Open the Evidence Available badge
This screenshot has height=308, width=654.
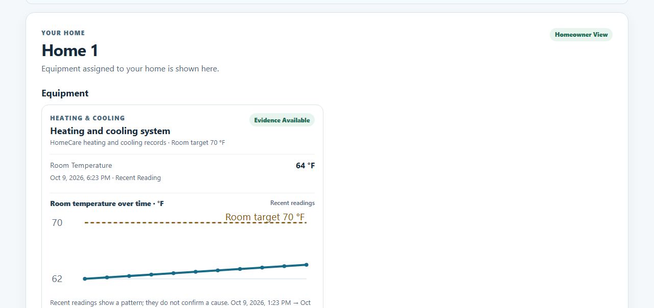click(x=282, y=120)
